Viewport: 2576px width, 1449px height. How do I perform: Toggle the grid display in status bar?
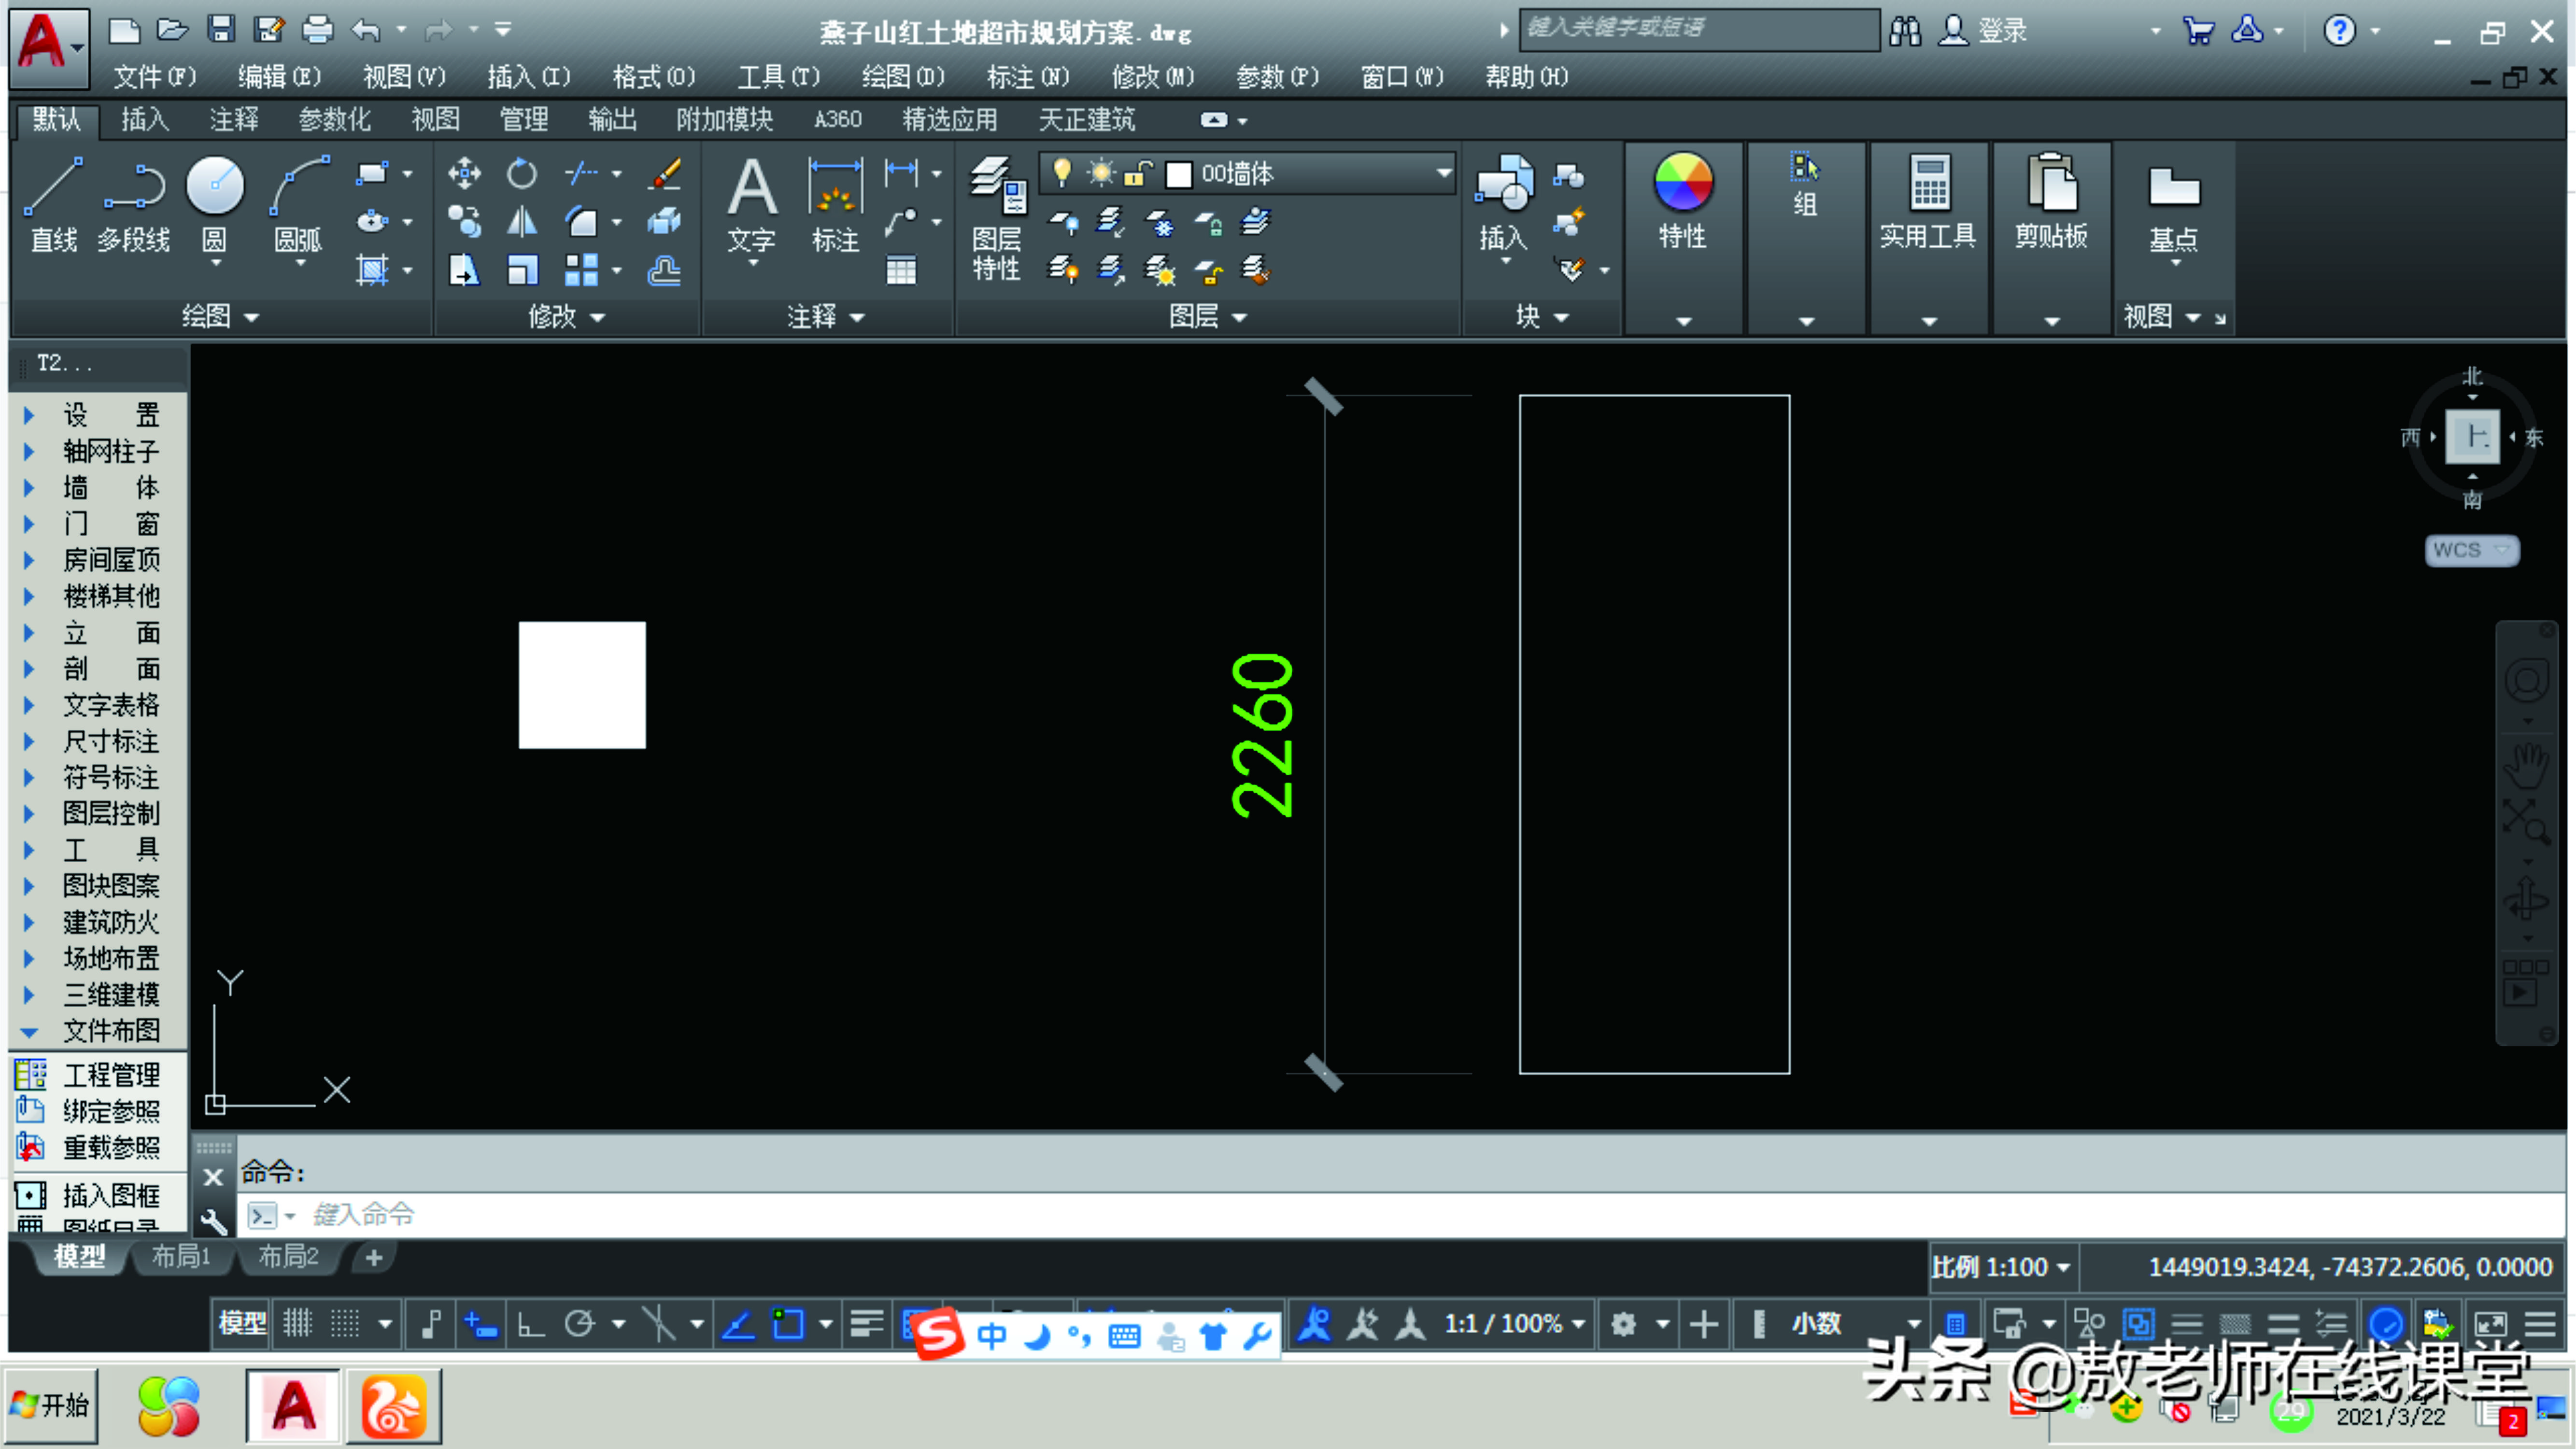point(297,1324)
